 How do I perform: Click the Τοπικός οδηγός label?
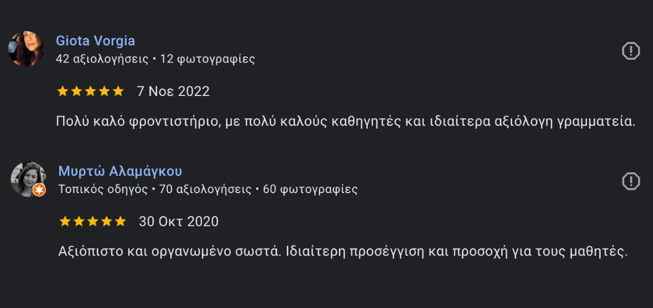coord(103,190)
